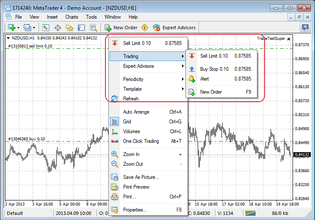
Task: Click the 86/0 kb traffic indicator
Action: [280, 213]
